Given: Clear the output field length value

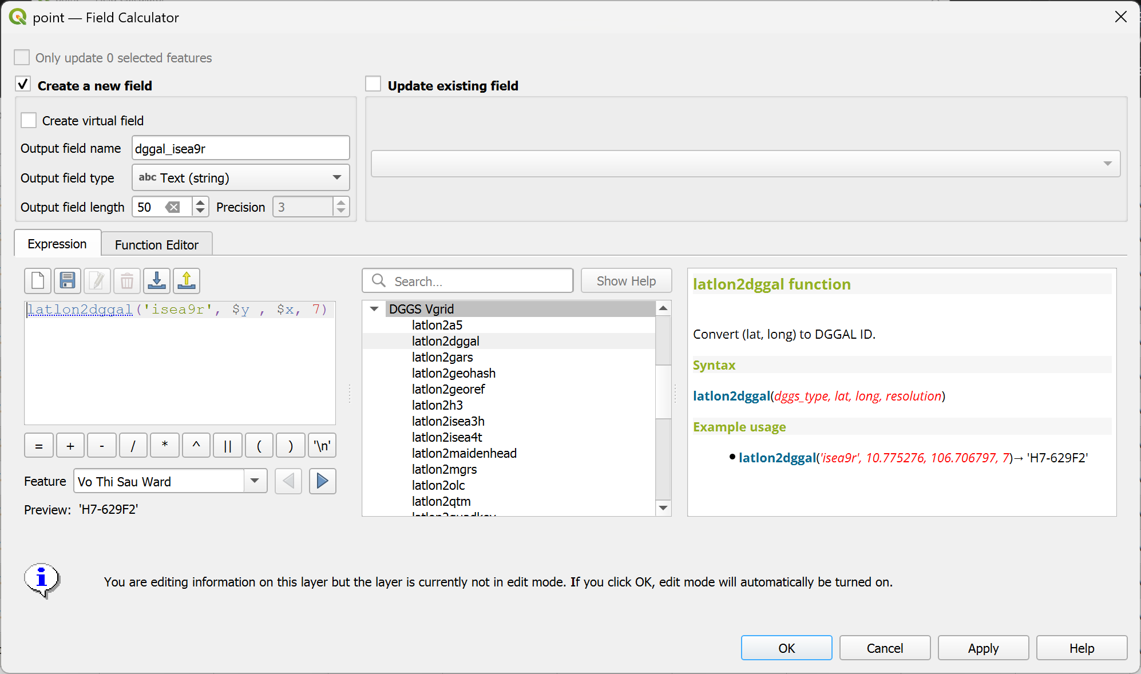Looking at the screenshot, I should [x=172, y=207].
